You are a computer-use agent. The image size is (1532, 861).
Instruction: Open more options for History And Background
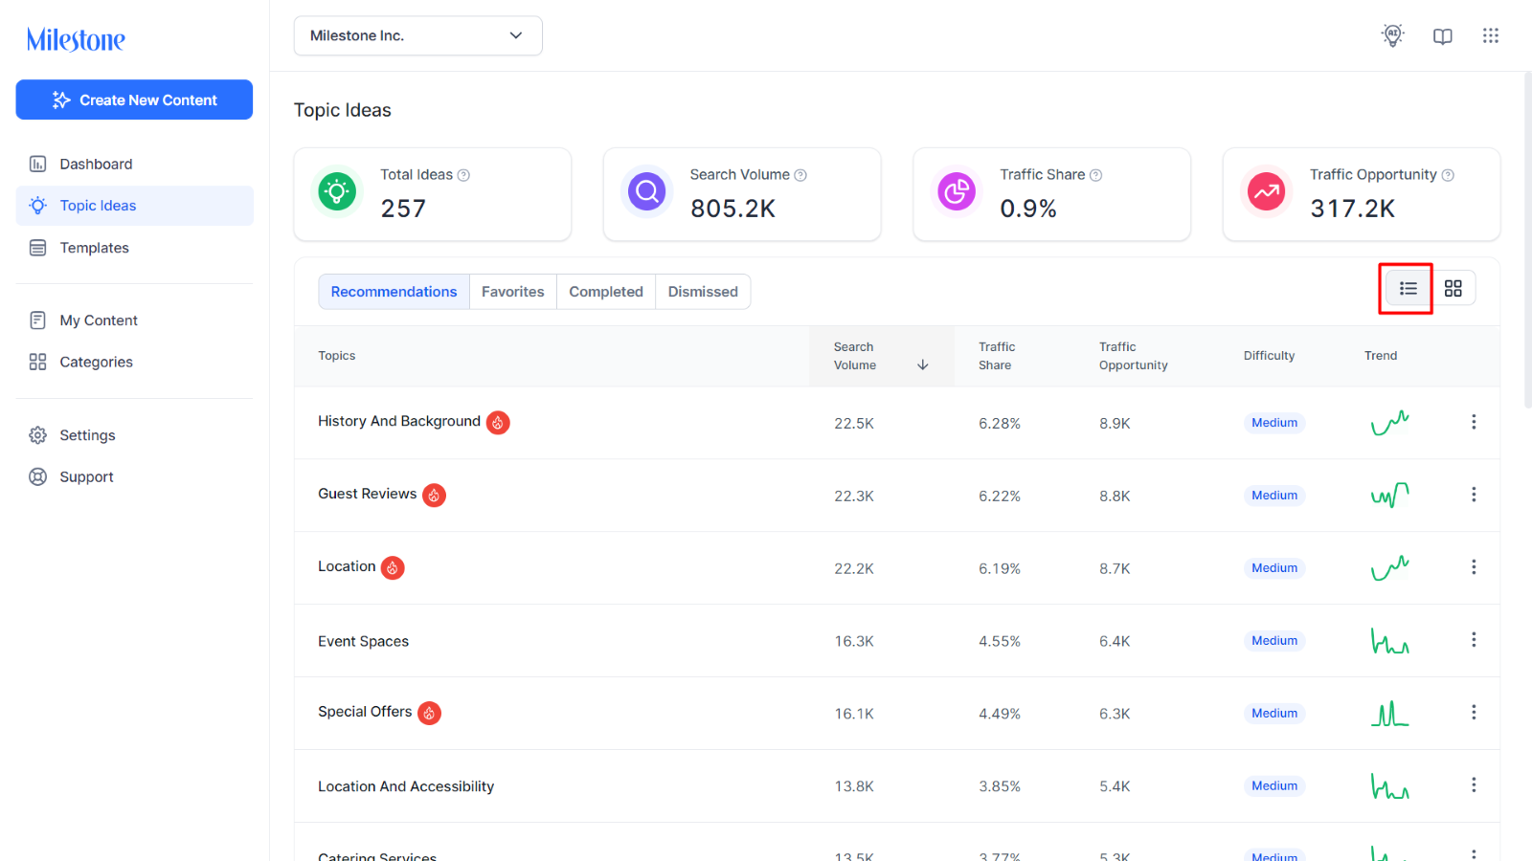click(1474, 422)
